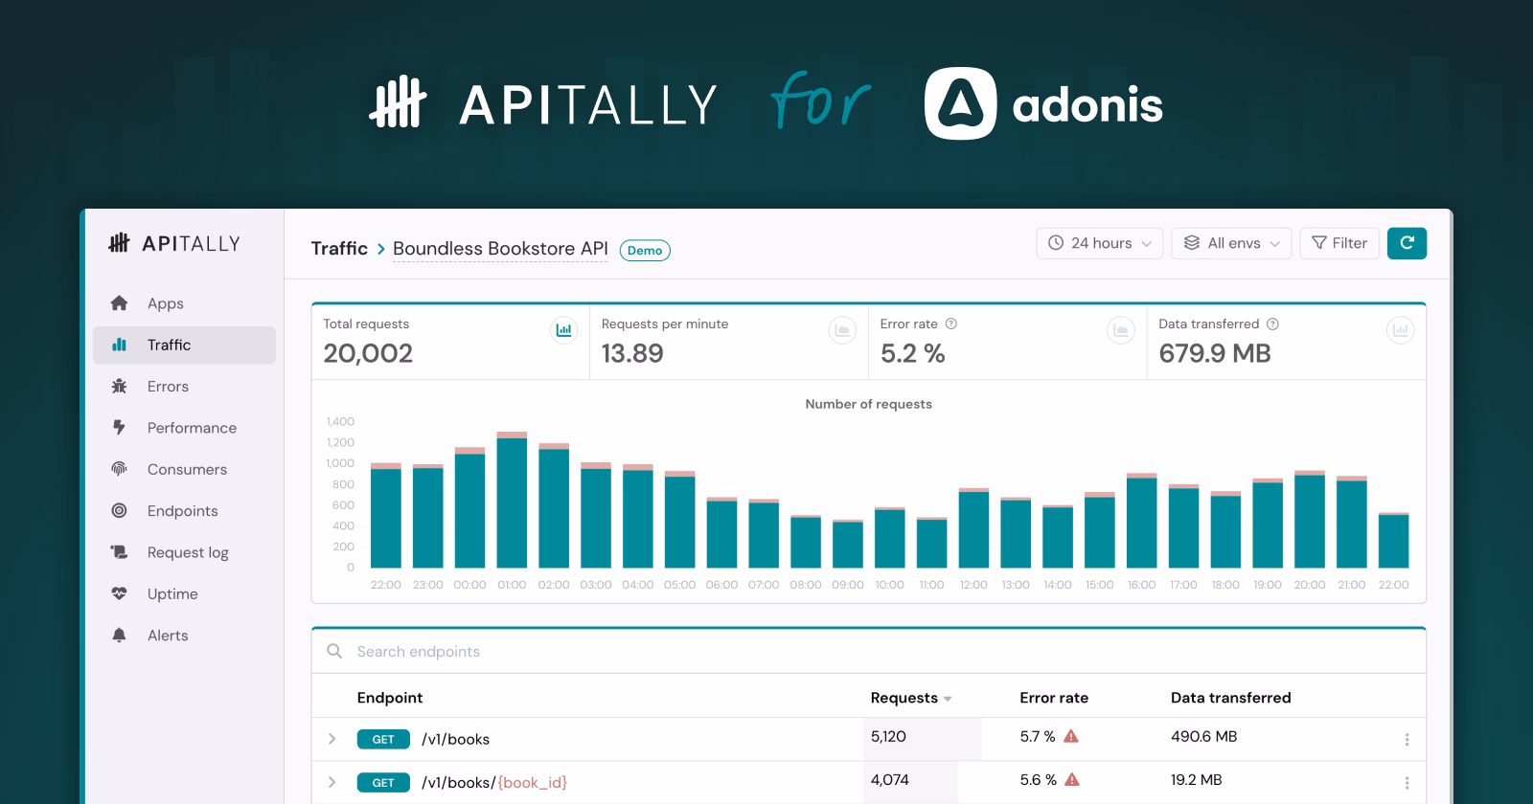Toggle Total requests chart icon
1533x804 pixels.
[x=564, y=330]
